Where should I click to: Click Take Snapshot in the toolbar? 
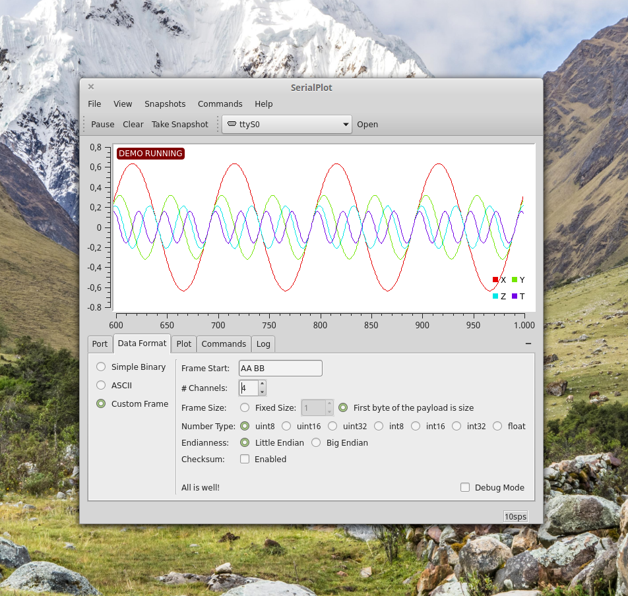179,125
